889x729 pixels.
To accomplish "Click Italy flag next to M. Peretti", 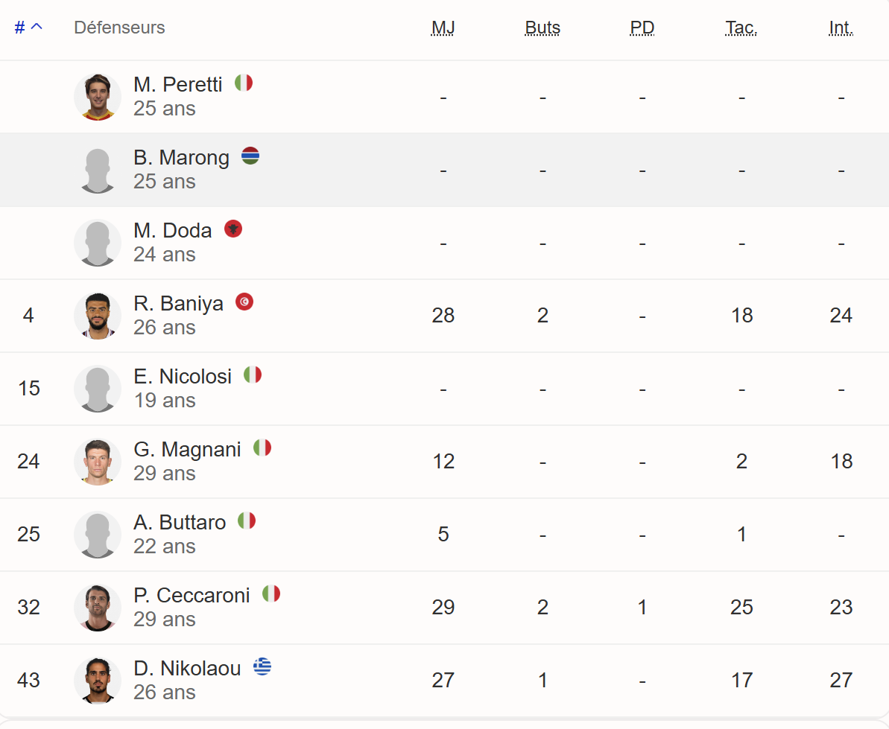I will coord(244,83).
